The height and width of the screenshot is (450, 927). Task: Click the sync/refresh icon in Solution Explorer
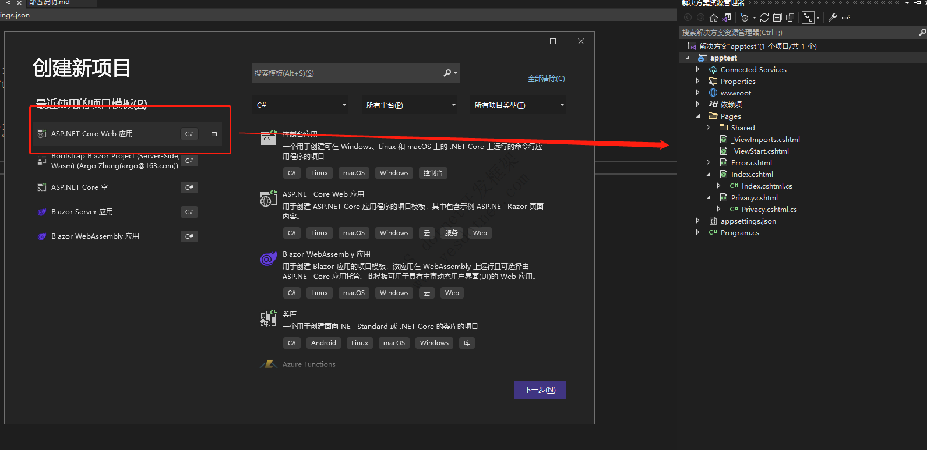[764, 17]
